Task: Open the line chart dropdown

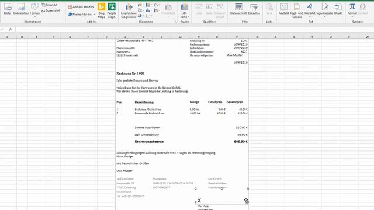Action: click(x=140, y=10)
